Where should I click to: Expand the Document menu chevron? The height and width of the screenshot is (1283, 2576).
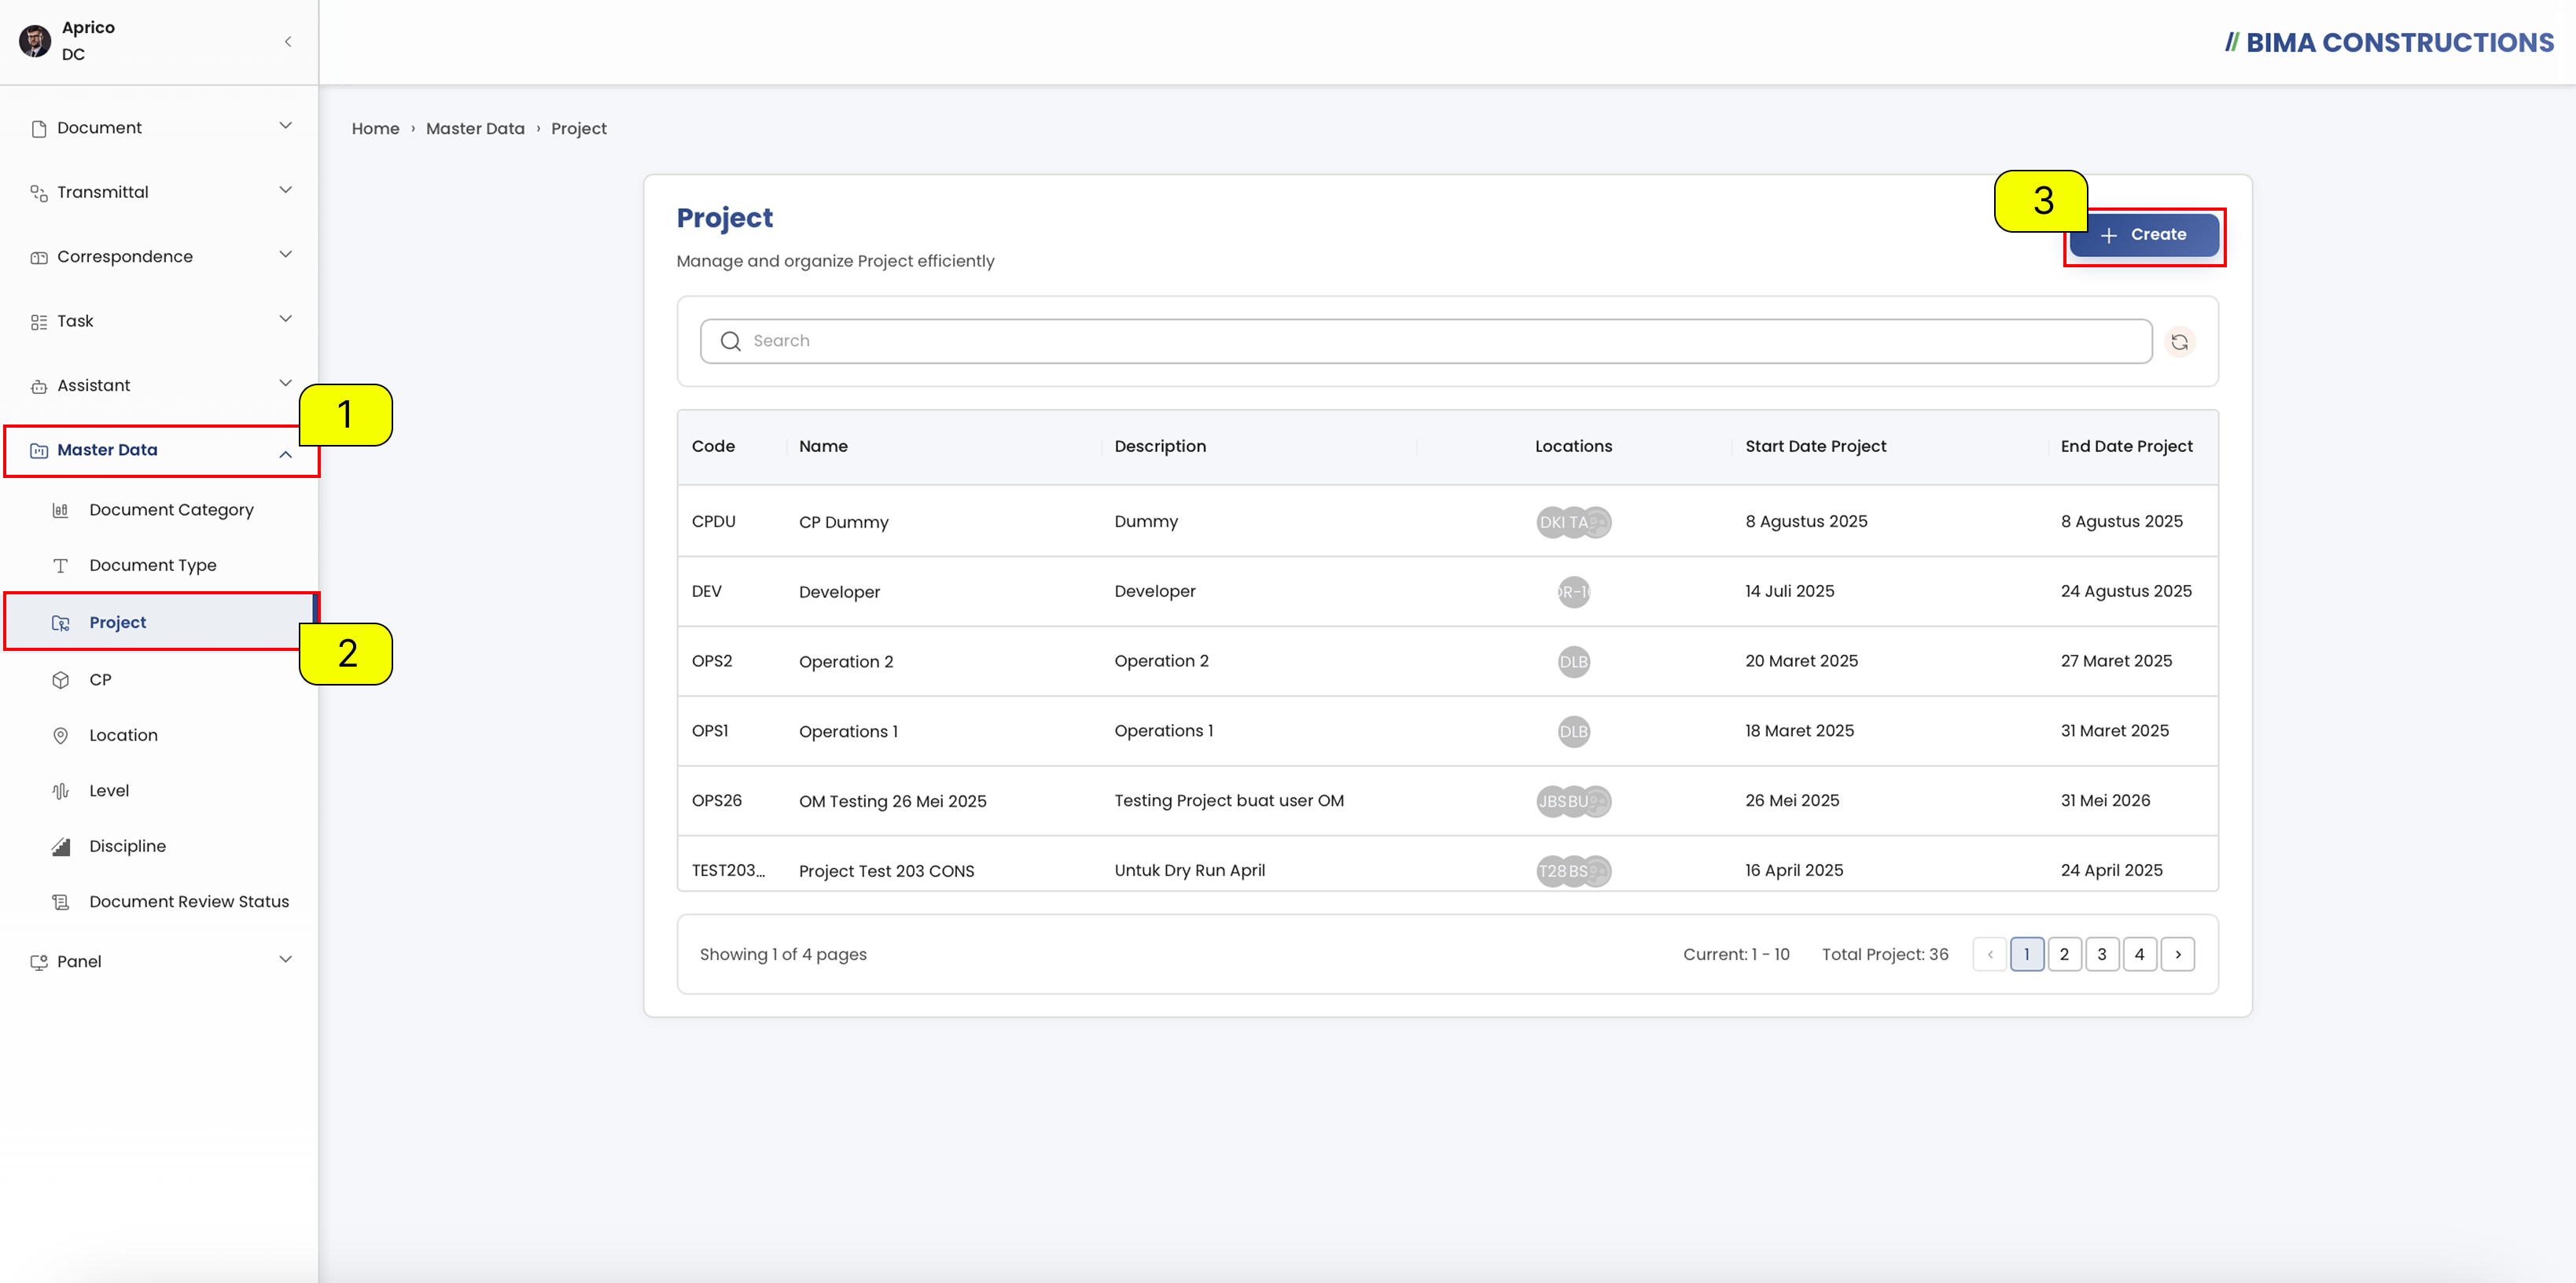(x=285, y=126)
